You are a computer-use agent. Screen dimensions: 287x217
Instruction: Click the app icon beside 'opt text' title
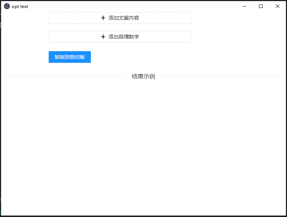[7, 6]
